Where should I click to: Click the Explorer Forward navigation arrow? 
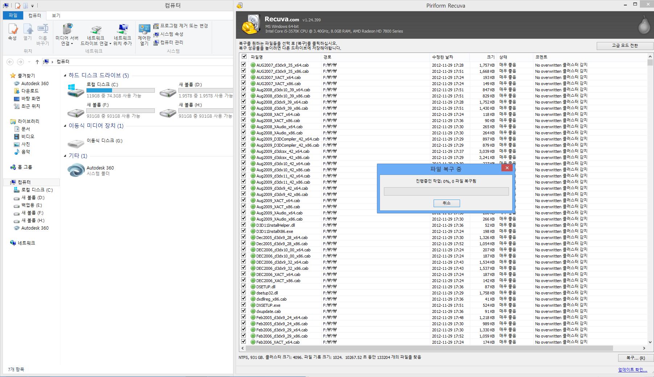coord(21,62)
